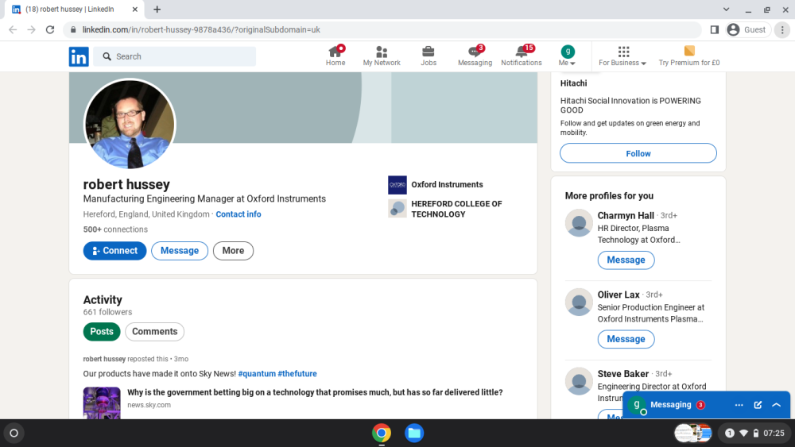
Task: Open Oxford Instruments company link
Action: (436, 185)
